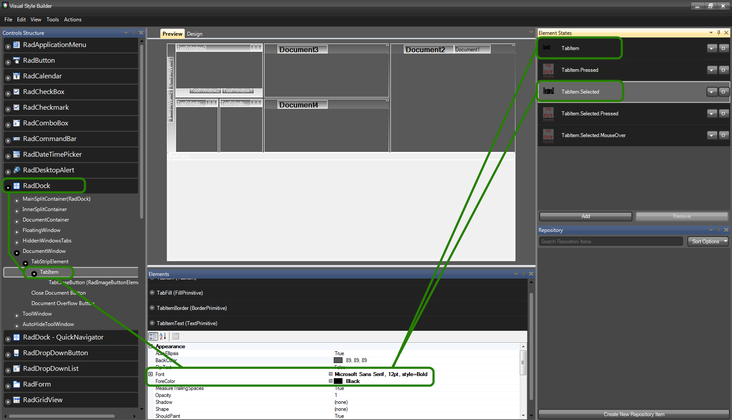
Task: Open Property Pages in property grid
Action: [176, 336]
